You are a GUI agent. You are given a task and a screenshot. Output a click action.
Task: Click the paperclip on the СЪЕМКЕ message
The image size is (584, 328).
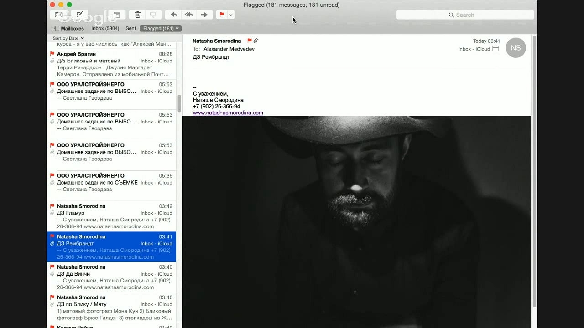(x=52, y=182)
